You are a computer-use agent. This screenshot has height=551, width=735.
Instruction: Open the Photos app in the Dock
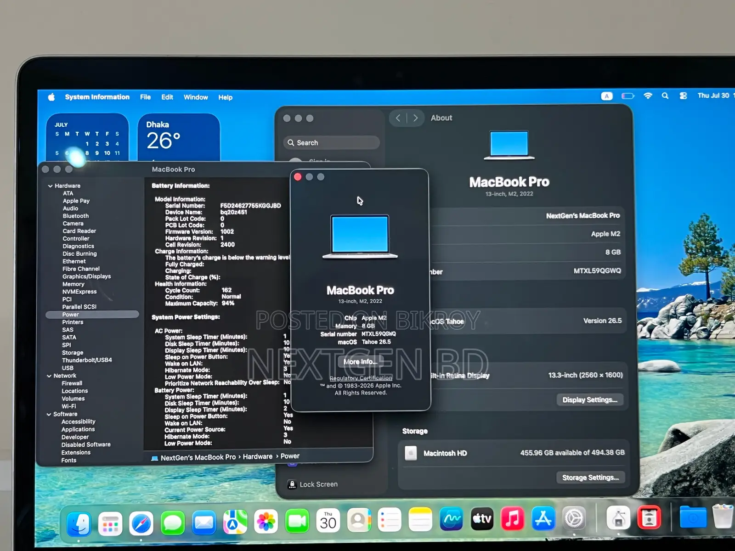click(x=266, y=522)
